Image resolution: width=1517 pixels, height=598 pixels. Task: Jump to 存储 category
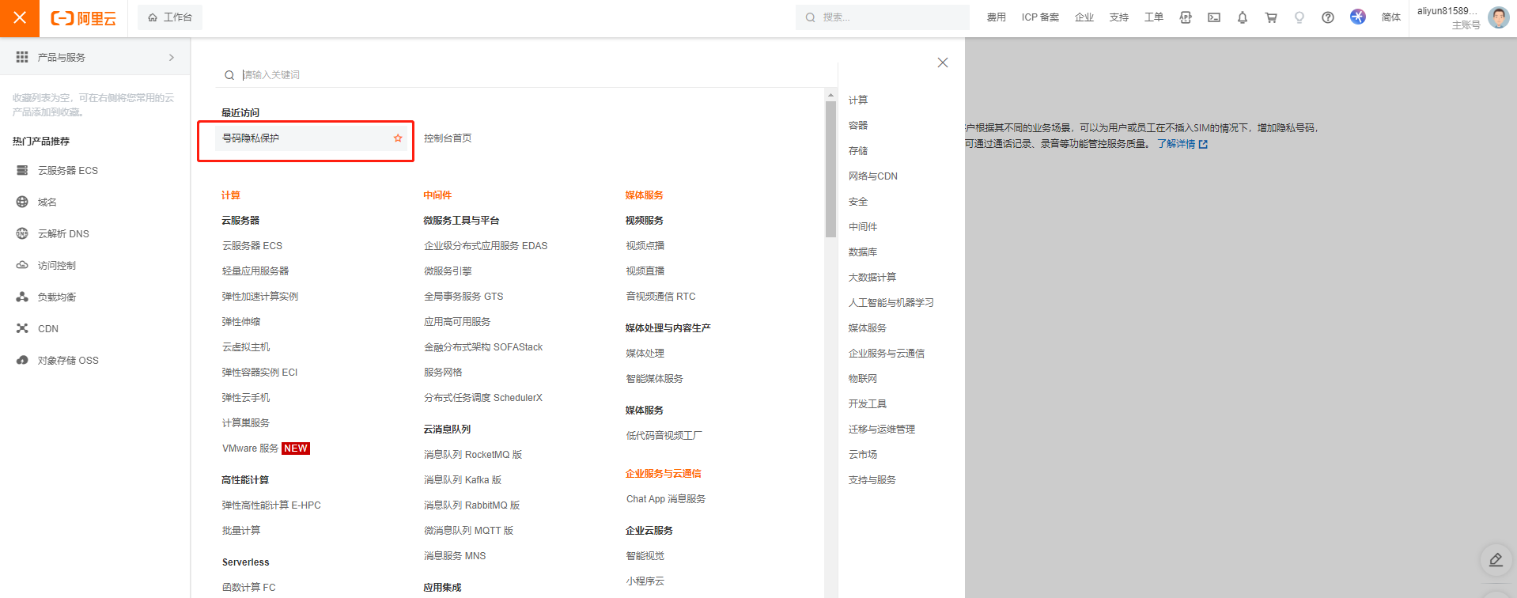tap(858, 151)
